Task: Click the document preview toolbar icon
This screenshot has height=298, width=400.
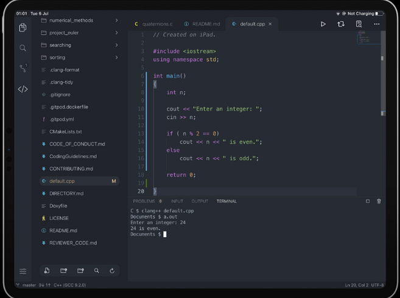Action: (x=359, y=24)
